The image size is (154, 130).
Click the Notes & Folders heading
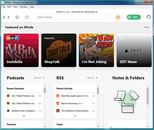pyautogui.click(x=128, y=78)
